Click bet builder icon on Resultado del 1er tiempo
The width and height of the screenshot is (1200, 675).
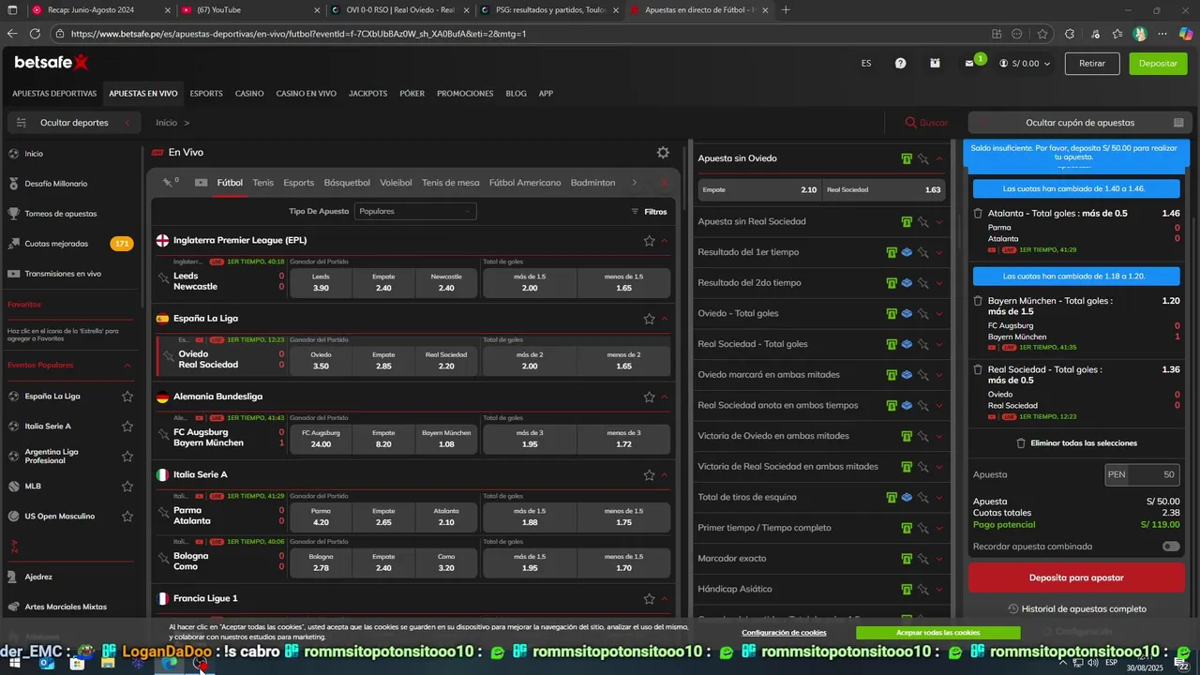click(907, 252)
